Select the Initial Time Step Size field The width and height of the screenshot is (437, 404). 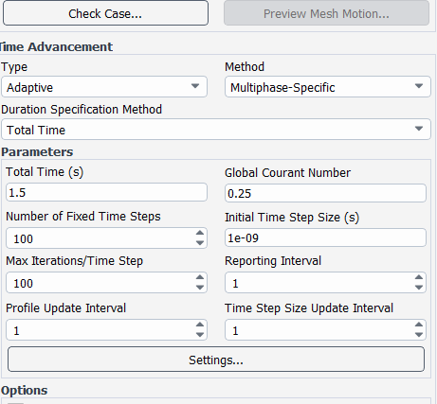click(x=325, y=237)
